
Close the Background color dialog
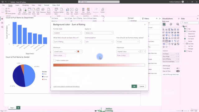point(145,25)
